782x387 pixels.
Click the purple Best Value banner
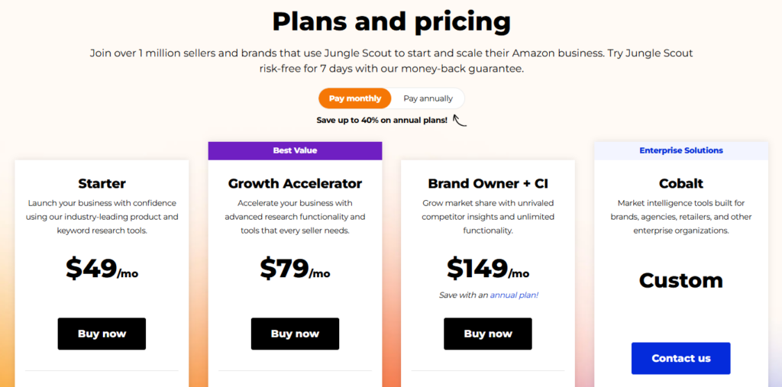[x=295, y=150]
